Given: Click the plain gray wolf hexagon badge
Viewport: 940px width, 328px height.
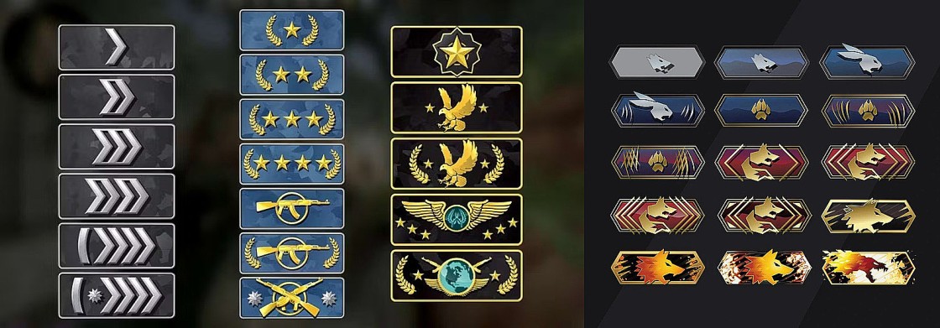Looking at the screenshot, I should coord(655,62).
